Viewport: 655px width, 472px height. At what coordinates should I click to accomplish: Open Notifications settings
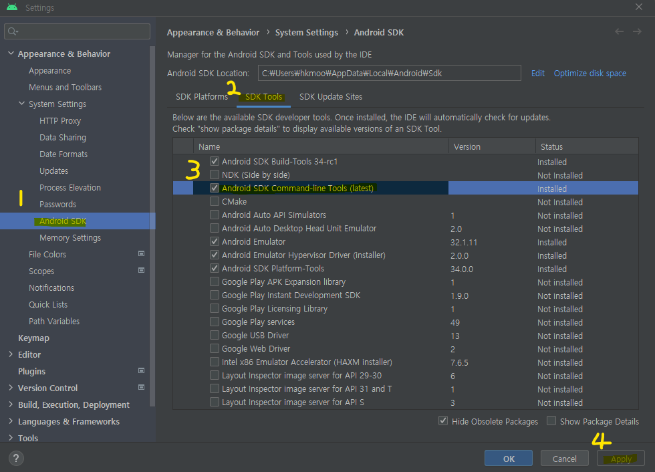click(x=51, y=287)
